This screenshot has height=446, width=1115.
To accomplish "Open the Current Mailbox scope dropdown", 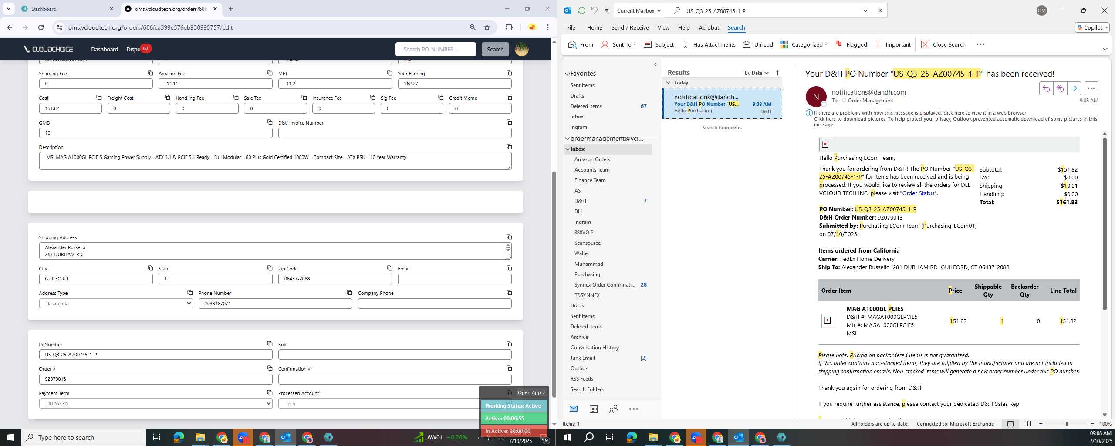I will [x=639, y=10].
